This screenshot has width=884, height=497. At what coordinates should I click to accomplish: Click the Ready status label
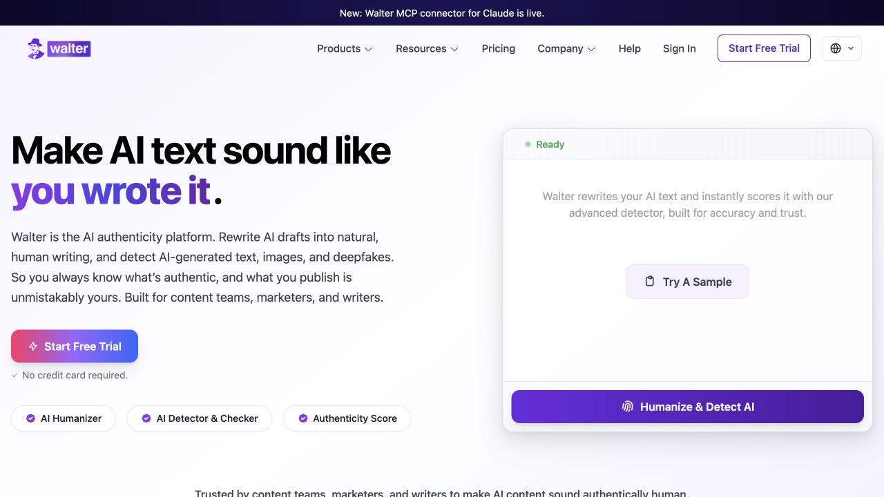550,144
